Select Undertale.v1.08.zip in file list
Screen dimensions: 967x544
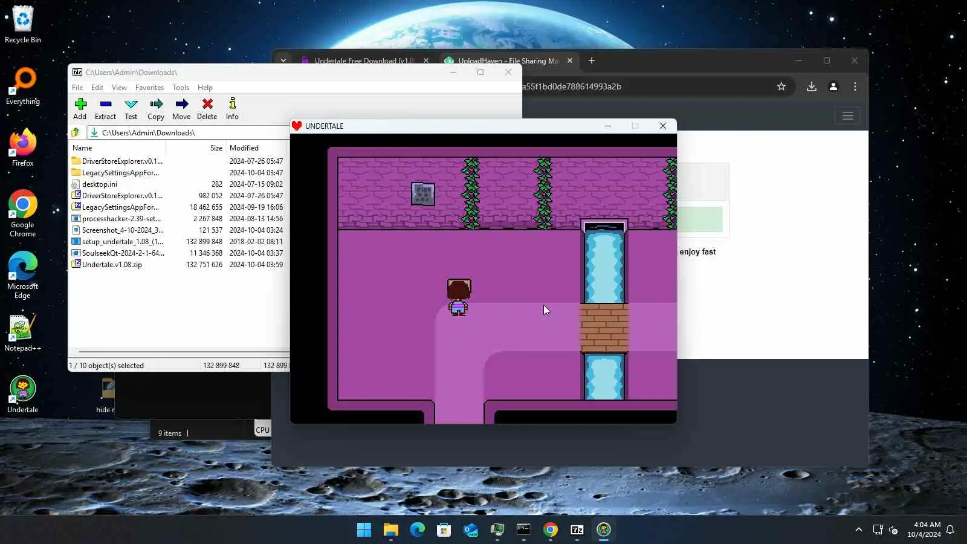[x=179, y=265]
